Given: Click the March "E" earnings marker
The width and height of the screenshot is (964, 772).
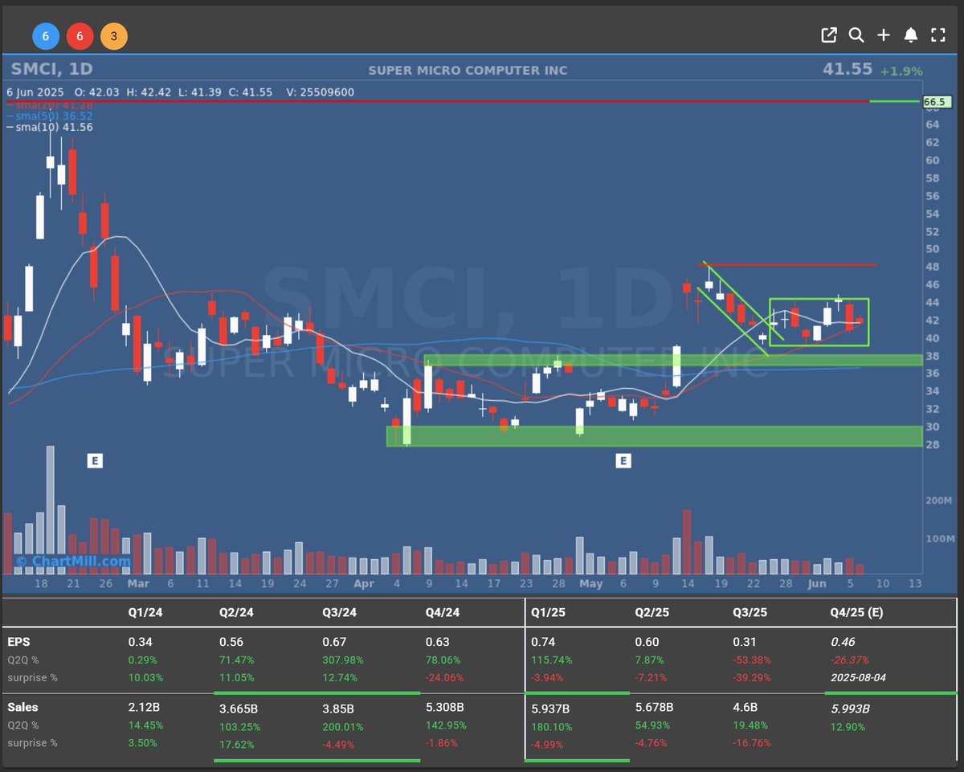Looking at the screenshot, I should [x=95, y=461].
